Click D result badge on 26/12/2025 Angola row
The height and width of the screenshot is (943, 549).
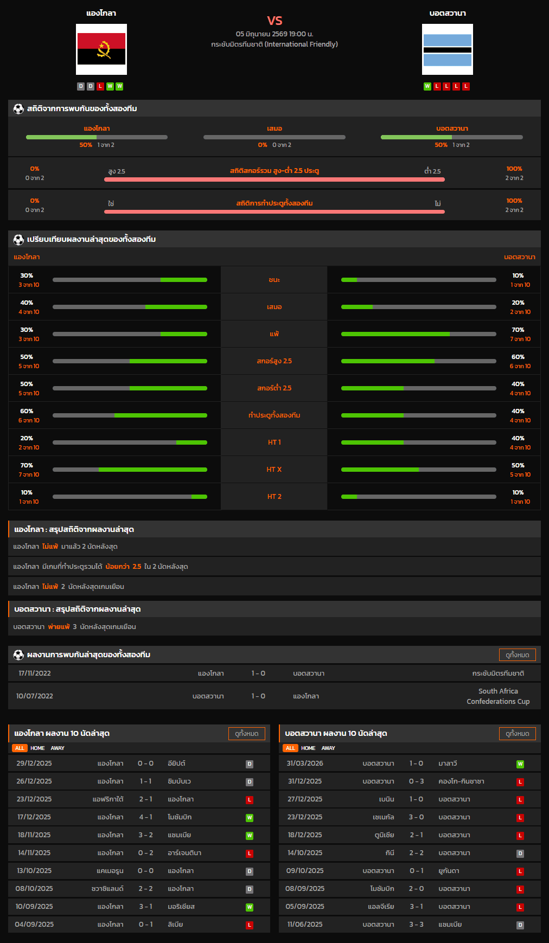click(x=250, y=782)
